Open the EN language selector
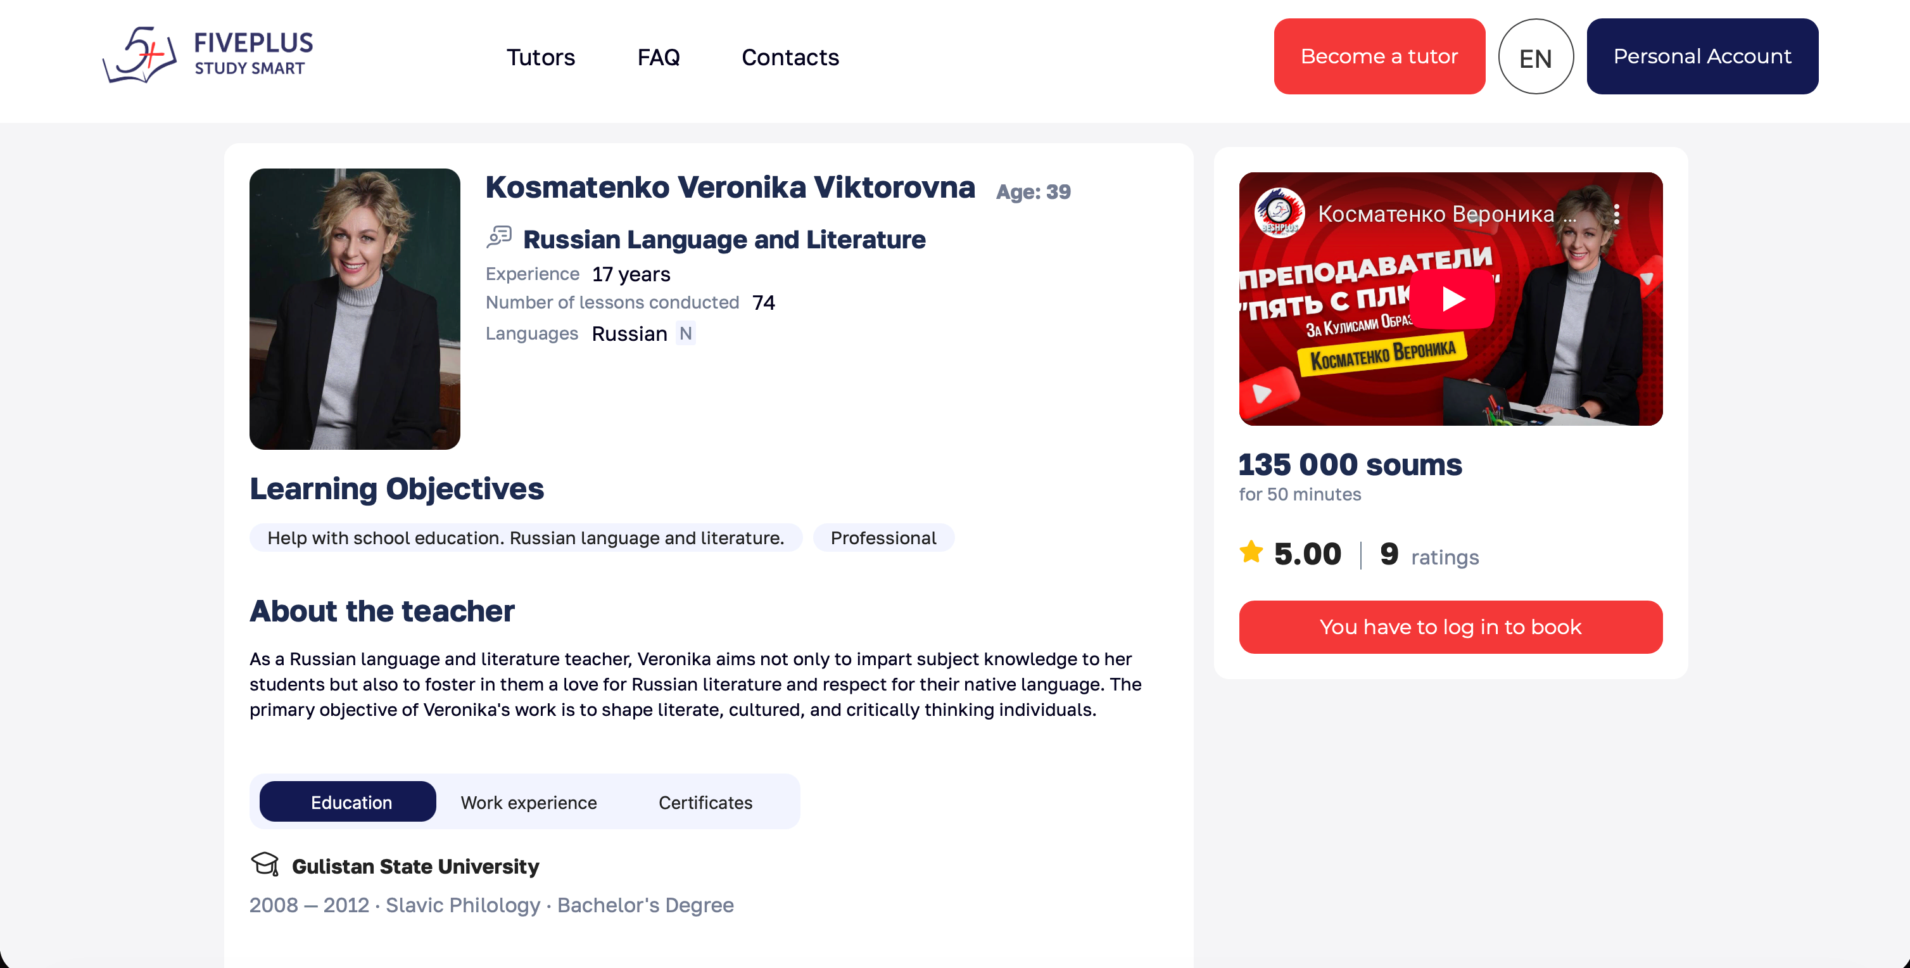The height and width of the screenshot is (968, 1910). [1536, 56]
